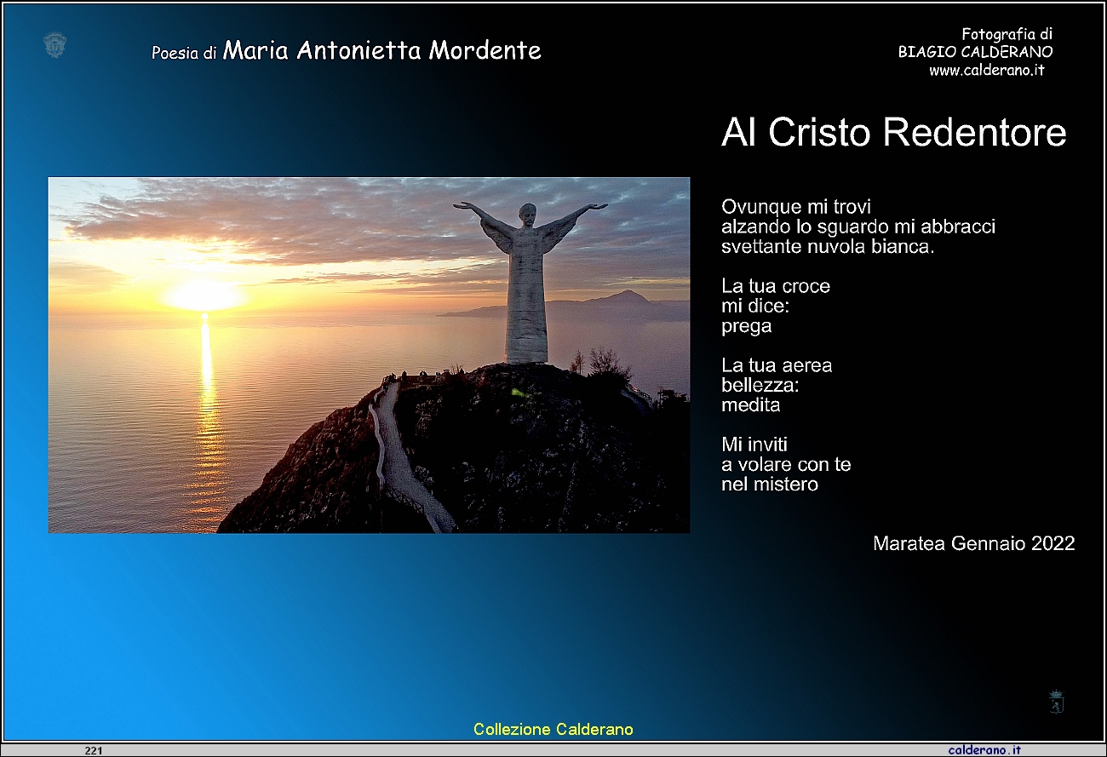Select the yellow 'Collezione Calderano' caption
1107x757 pixels.
(x=553, y=729)
